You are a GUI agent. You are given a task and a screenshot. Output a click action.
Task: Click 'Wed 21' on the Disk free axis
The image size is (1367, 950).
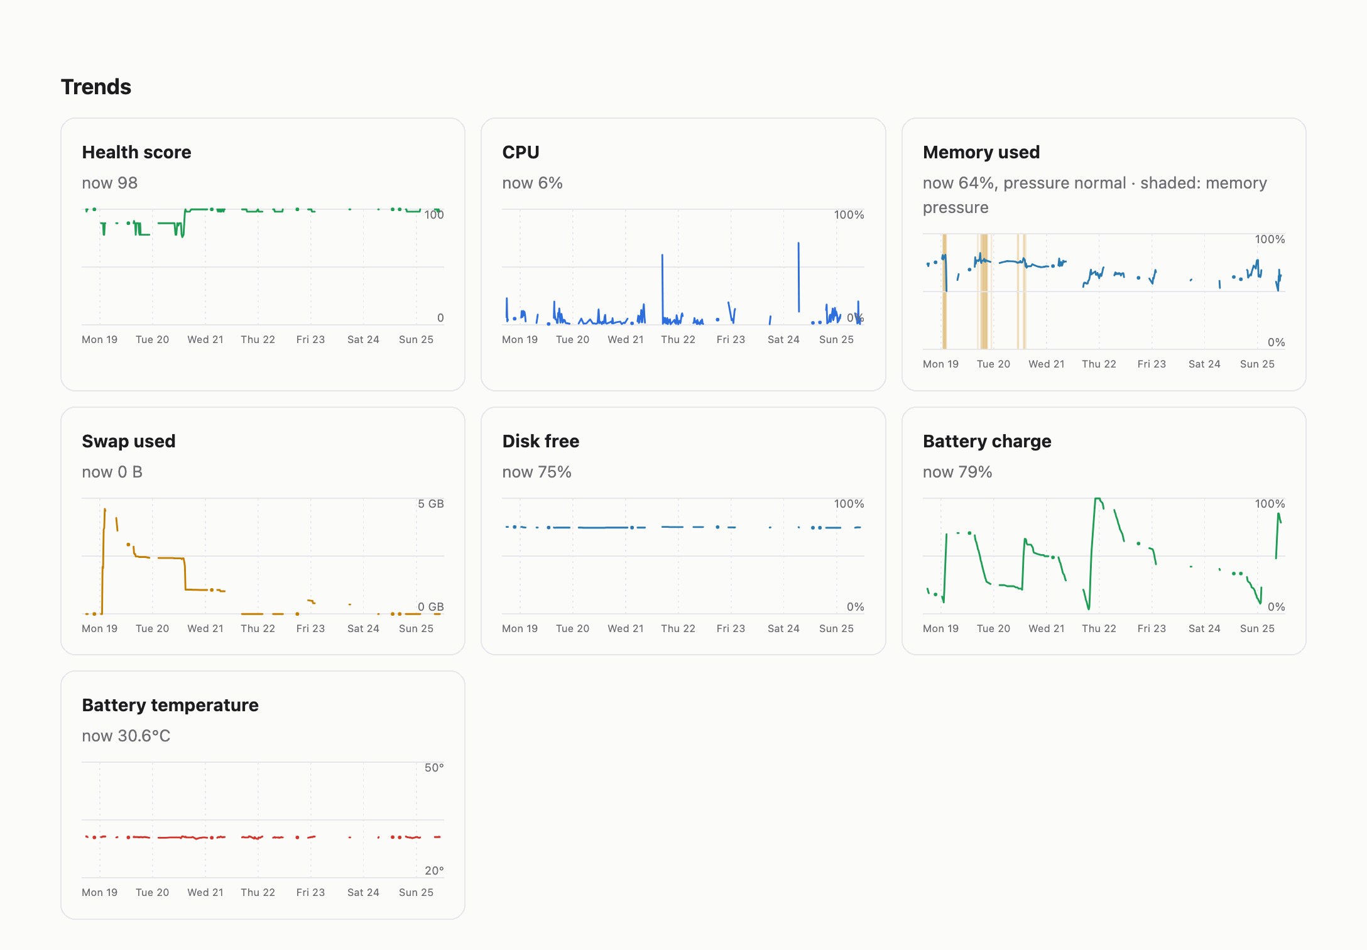coord(625,628)
